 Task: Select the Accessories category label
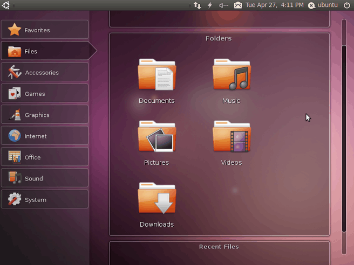(42, 73)
